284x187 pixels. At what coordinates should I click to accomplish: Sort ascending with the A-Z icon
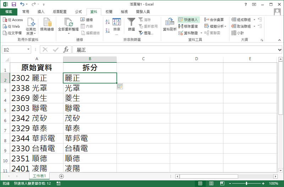pyautogui.click(x=108, y=21)
